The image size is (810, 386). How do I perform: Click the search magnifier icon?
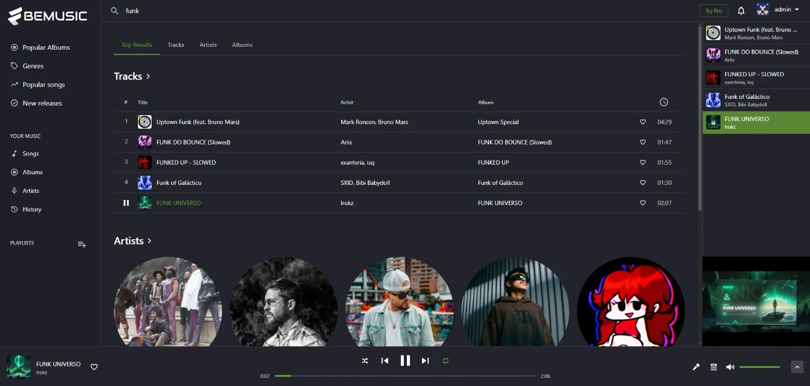115,10
